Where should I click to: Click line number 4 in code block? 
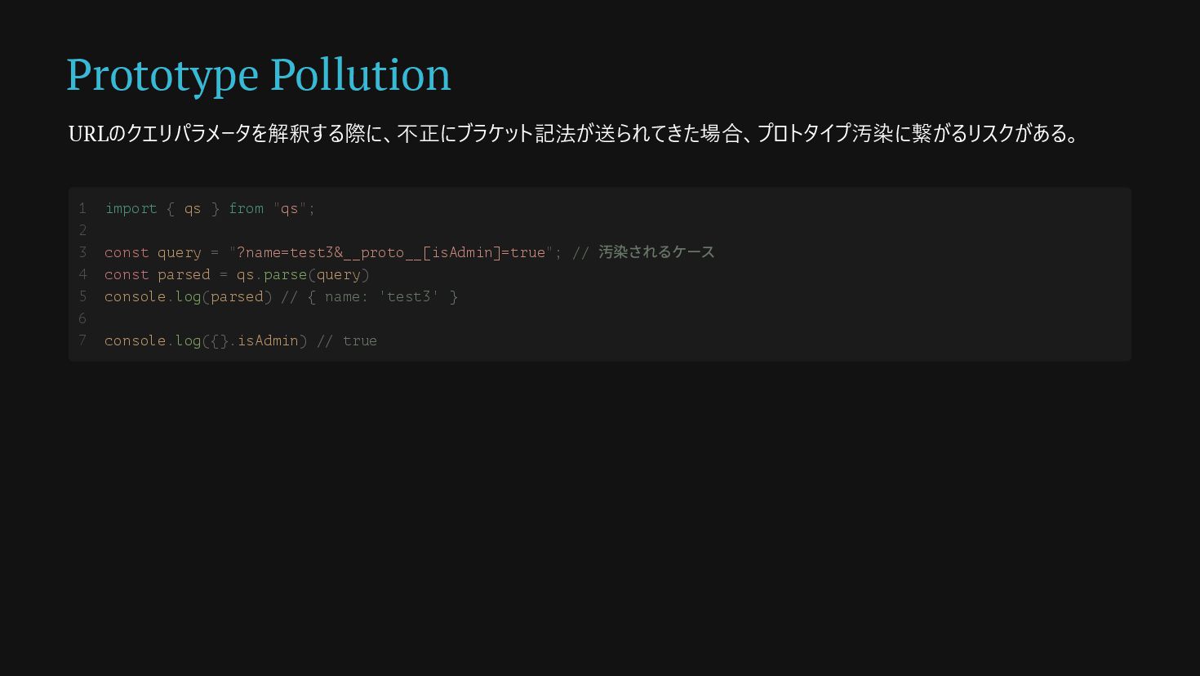coord(82,274)
